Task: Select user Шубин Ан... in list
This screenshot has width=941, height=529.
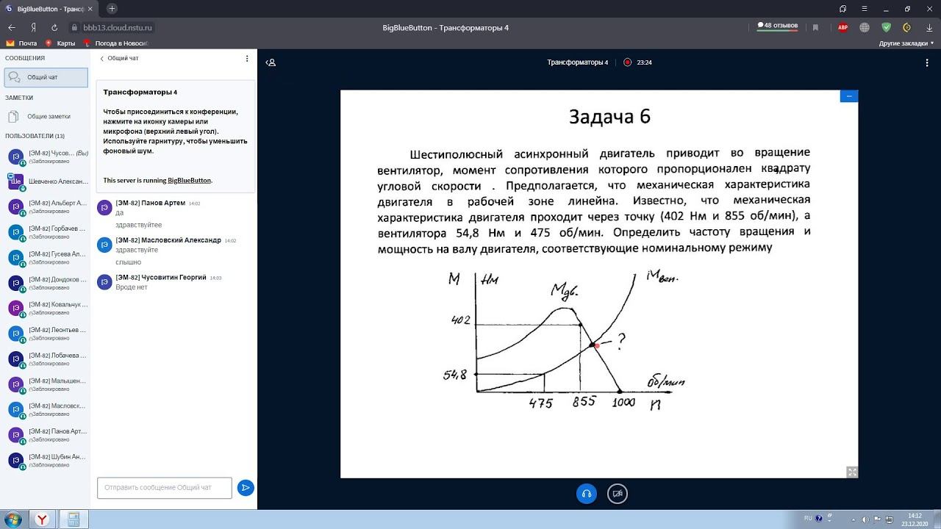Action: (46, 460)
